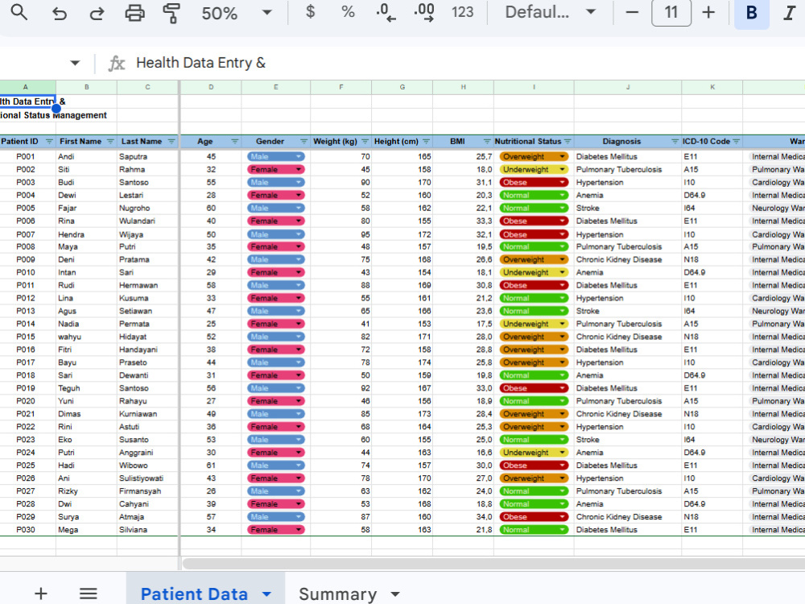This screenshot has height=604, width=805.
Task: Open Obese status dropdown for P003 Budi
Action: point(563,182)
